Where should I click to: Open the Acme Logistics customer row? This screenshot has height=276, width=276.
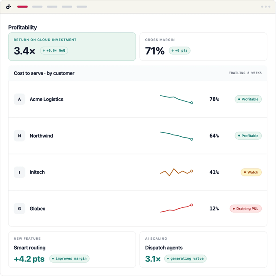coord(138,99)
